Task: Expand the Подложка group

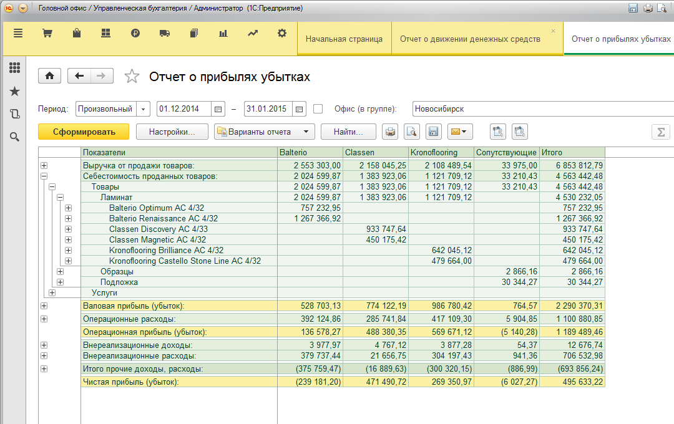Action: pyautogui.click(x=60, y=282)
